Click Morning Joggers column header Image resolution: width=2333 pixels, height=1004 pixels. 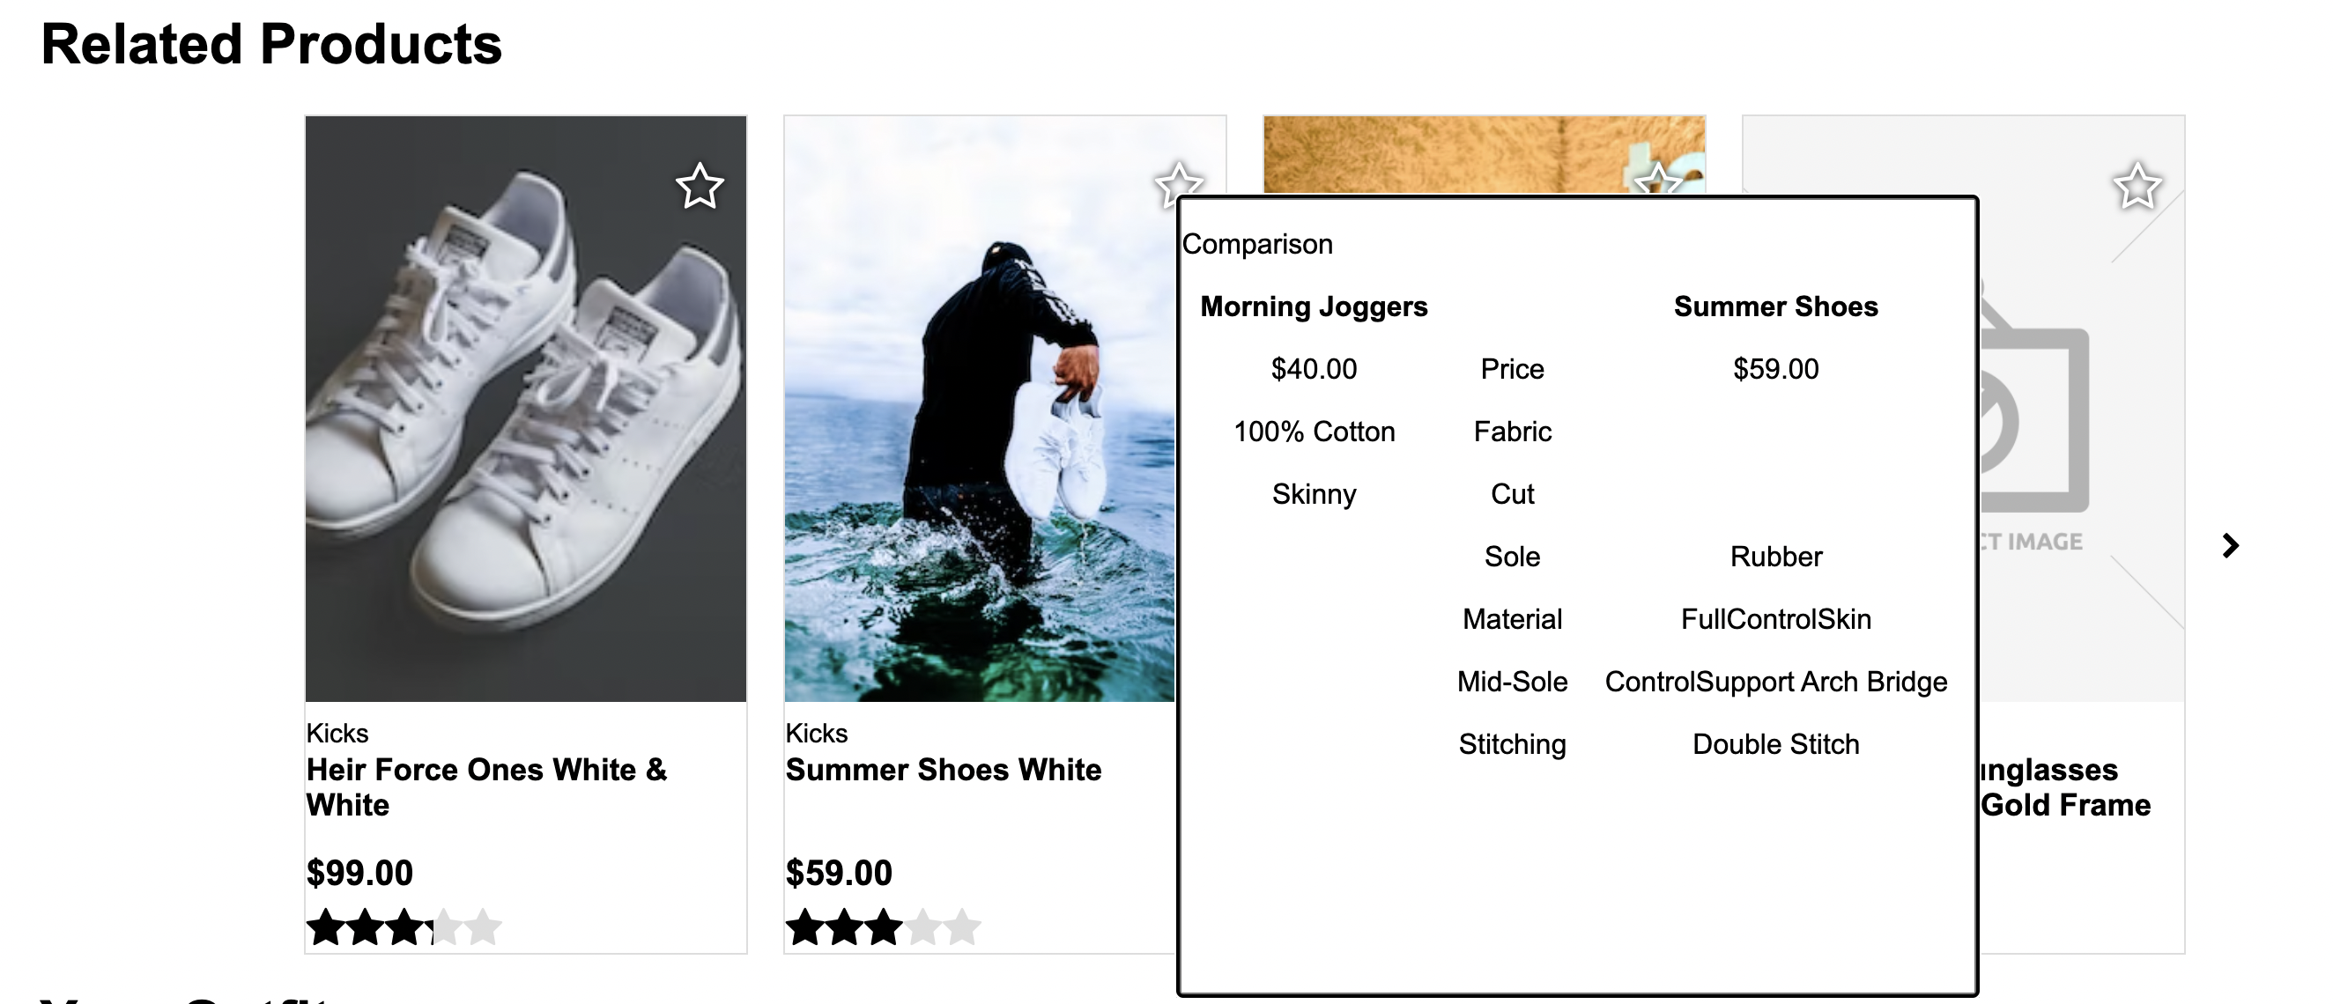(x=1315, y=306)
